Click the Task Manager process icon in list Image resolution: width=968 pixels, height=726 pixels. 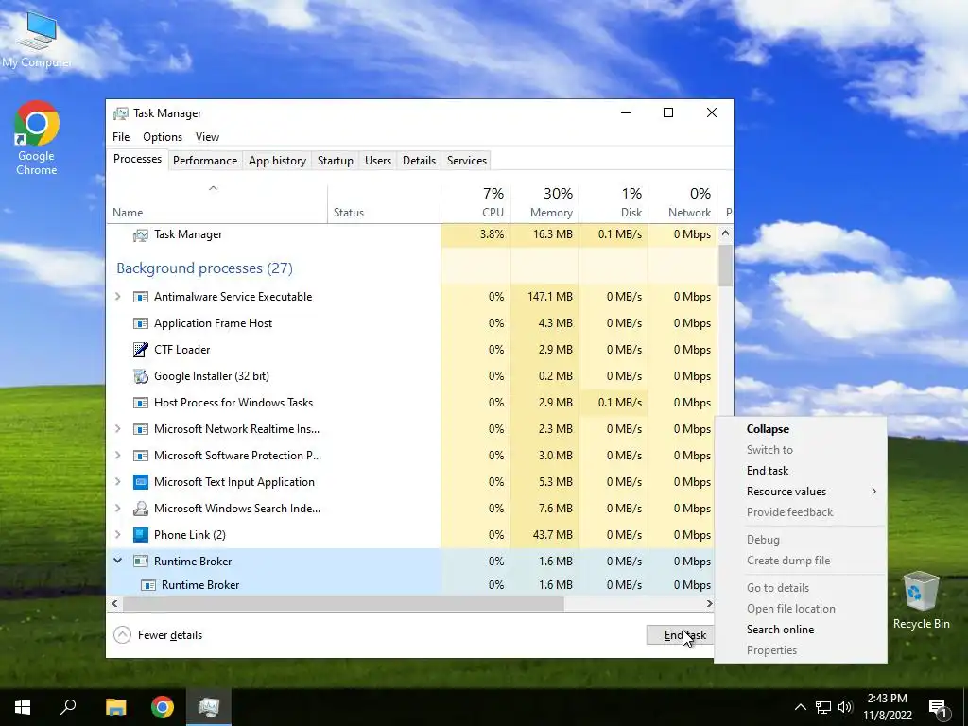coord(141,234)
